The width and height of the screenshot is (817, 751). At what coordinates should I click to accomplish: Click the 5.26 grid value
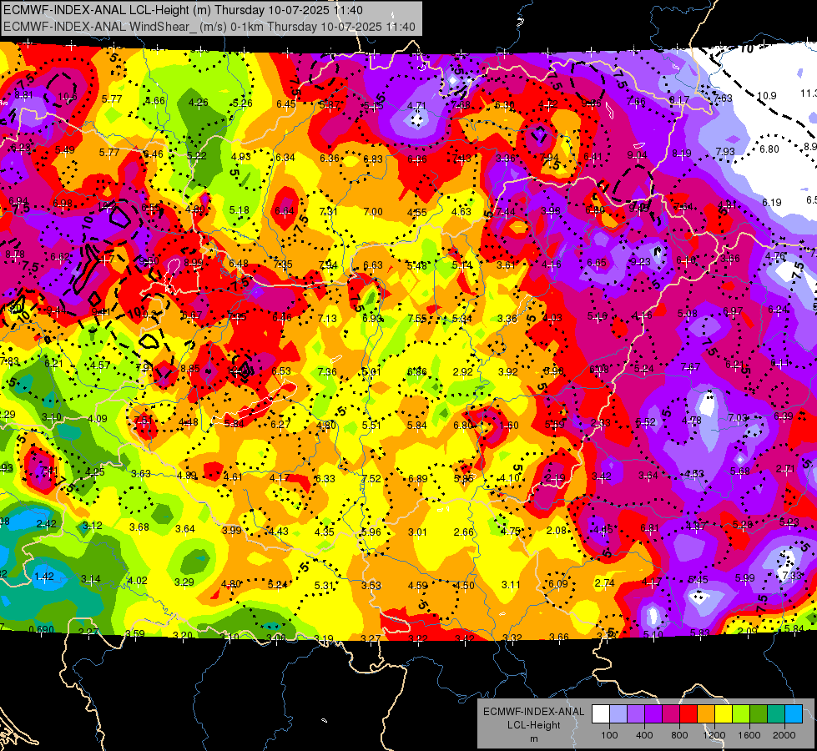pyautogui.click(x=242, y=103)
